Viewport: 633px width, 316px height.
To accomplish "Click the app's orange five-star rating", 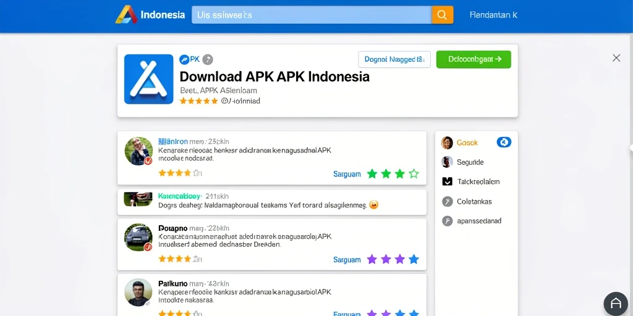I will [x=198, y=101].
